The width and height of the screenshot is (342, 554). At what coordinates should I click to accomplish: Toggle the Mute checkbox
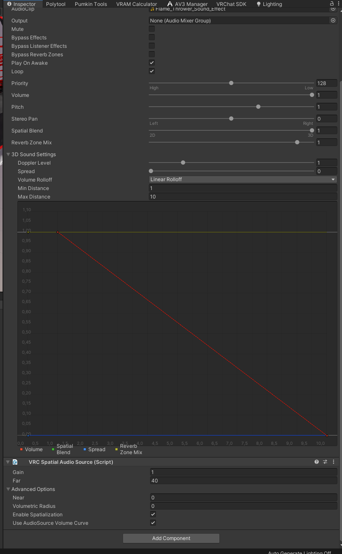152,29
